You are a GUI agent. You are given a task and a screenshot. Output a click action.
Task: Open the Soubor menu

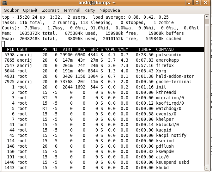click(11, 10)
